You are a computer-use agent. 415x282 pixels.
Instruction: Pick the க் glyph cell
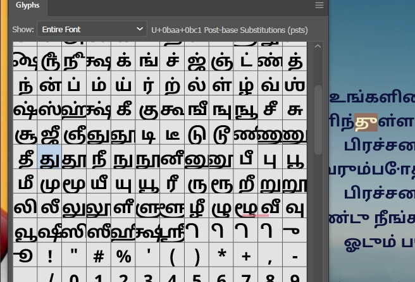point(123,59)
